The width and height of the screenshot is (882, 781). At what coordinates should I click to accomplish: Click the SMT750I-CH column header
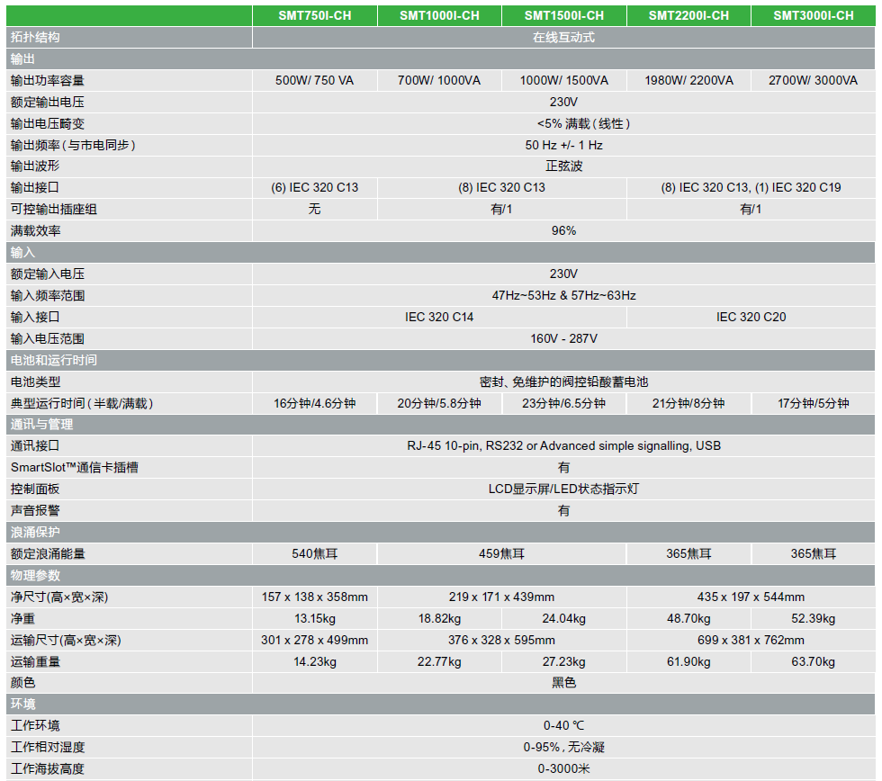click(x=314, y=15)
